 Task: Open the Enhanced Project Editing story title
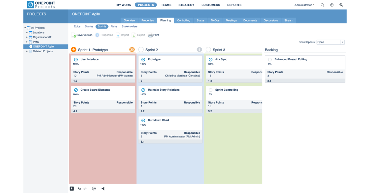coord(291,59)
